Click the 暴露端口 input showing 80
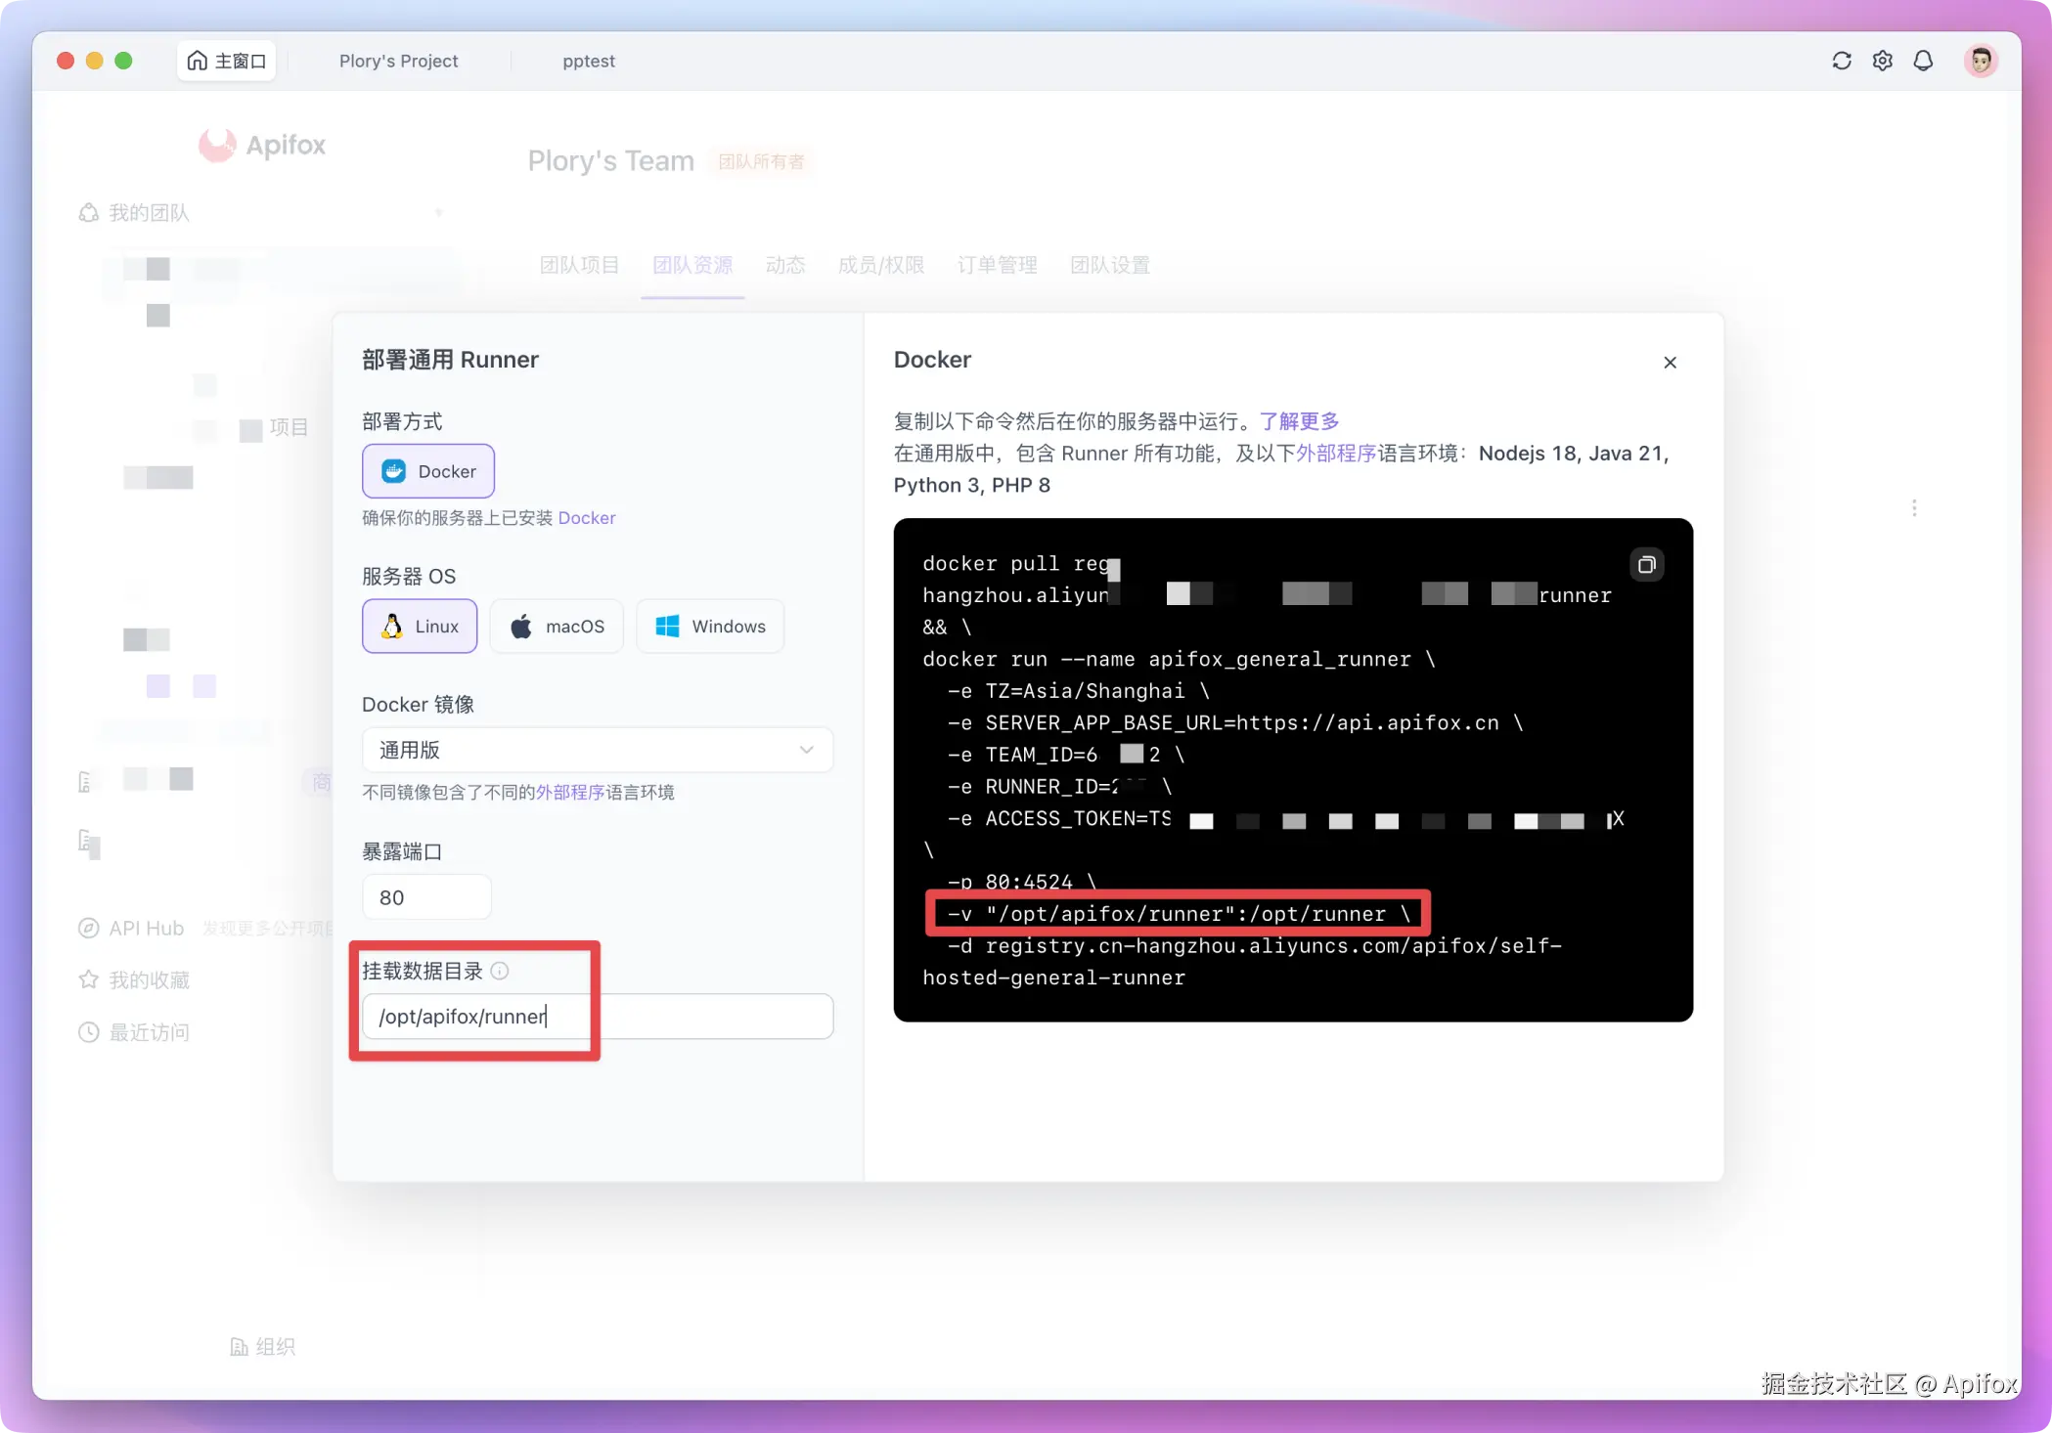This screenshot has height=1433, width=2052. coord(426,897)
